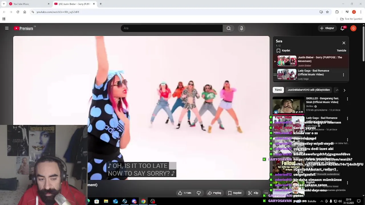Dislike the video with thumbs down

199,193
